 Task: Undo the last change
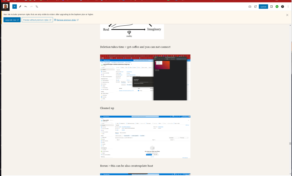pyautogui.click(x=26, y=7)
